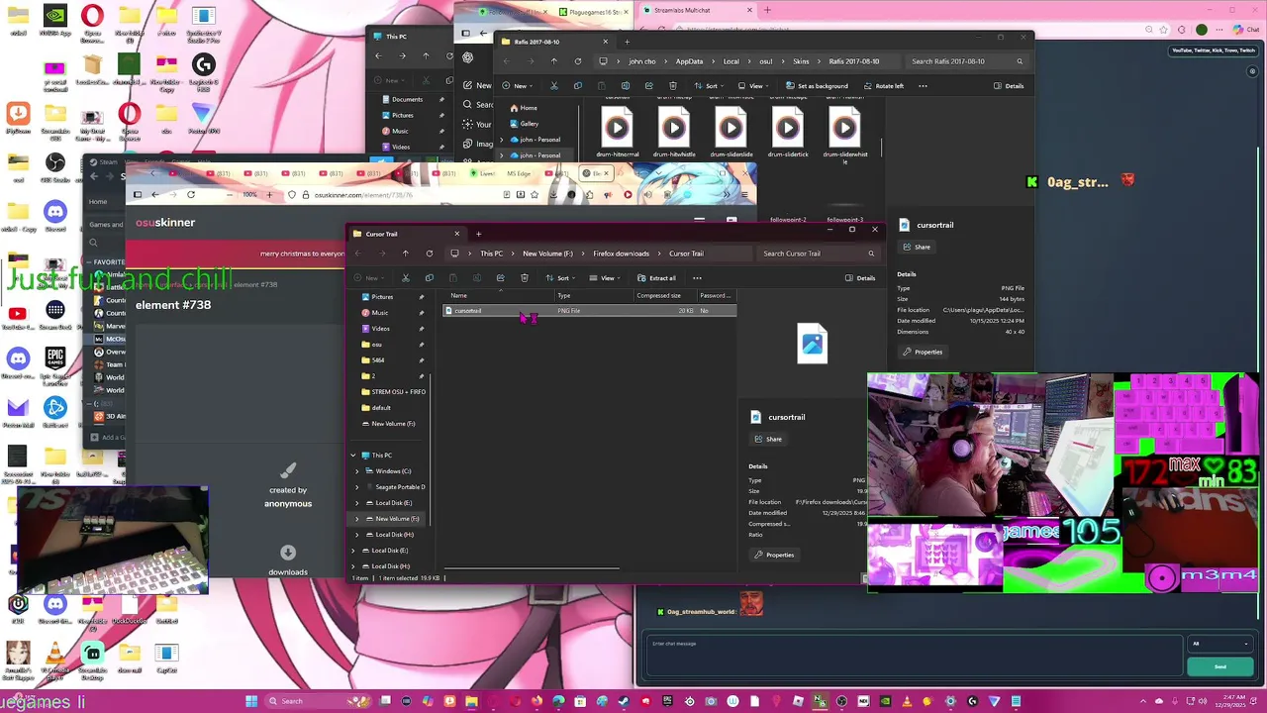Select cursortrail PNG file row
Viewport: 1267px width, 713px height.
[590, 311]
